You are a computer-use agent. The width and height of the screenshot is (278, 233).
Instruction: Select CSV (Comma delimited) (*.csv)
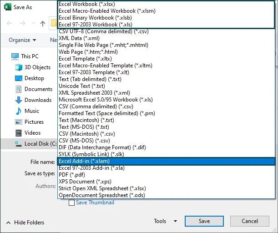[x=167, y=106]
